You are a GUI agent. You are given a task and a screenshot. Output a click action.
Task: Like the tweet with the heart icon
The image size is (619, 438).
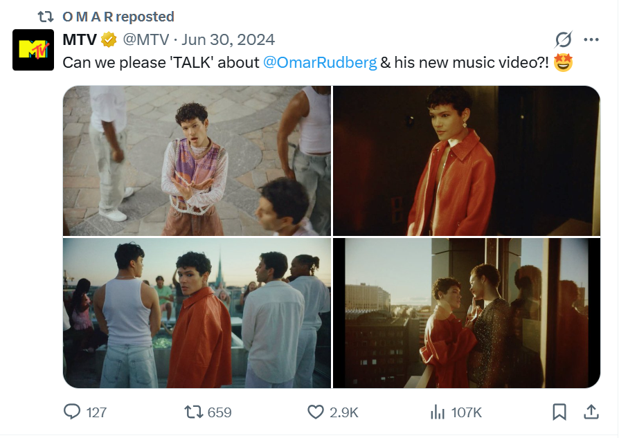[316, 412]
